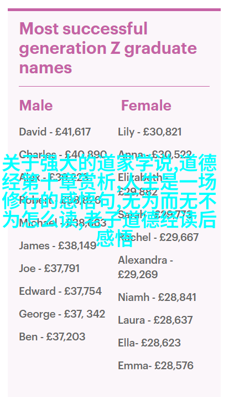The width and height of the screenshot is (229, 397).
Task: Click the Lily - £30,821 entry
Action: [x=150, y=132]
